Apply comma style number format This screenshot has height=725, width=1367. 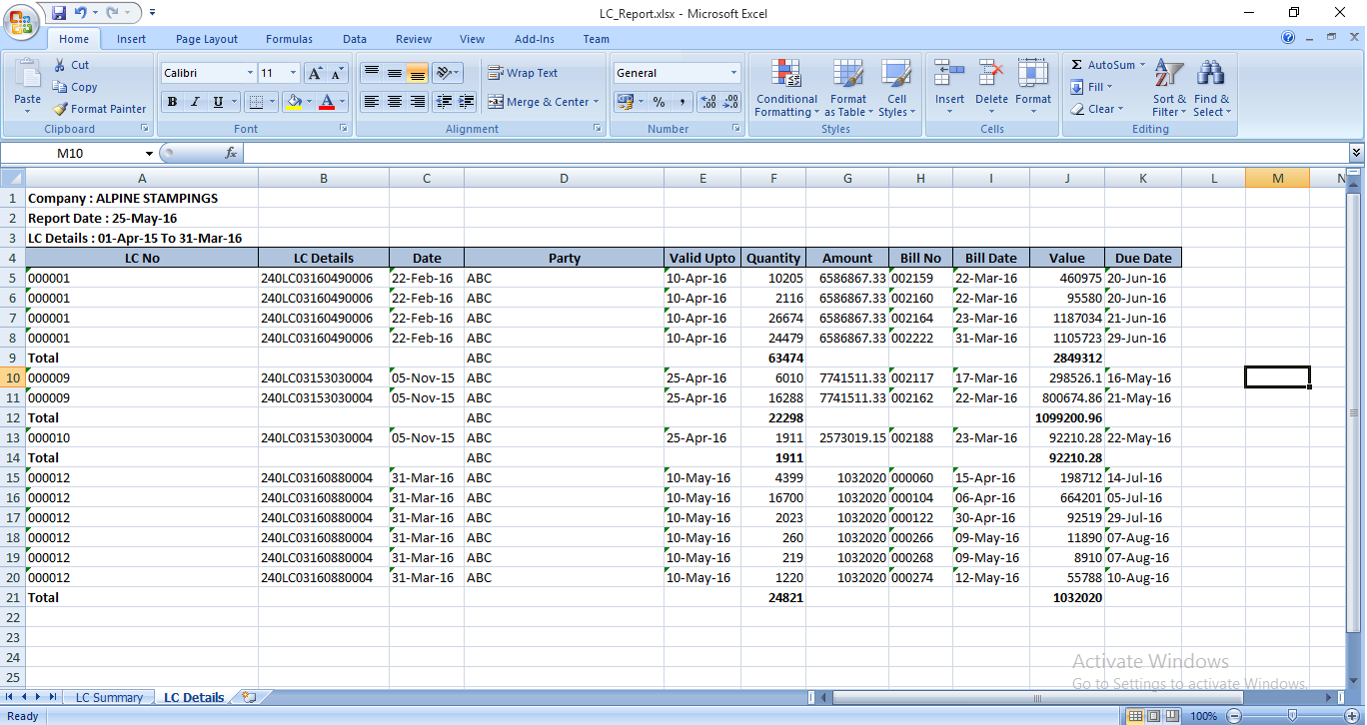[682, 102]
